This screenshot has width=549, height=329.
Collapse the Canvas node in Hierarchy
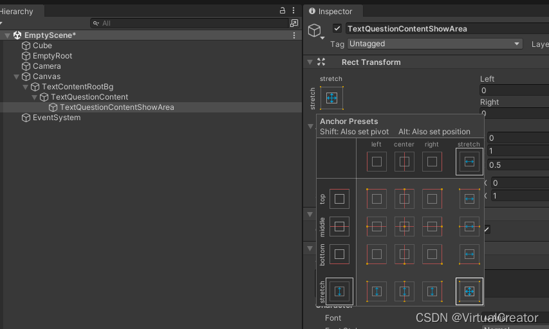click(17, 76)
